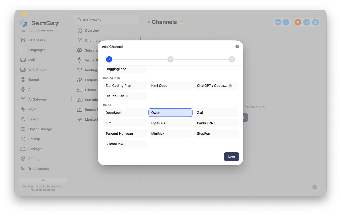The height and width of the screenshot is (215, 341).
Task: Open the Languages section icon
Action: [23, 50]
